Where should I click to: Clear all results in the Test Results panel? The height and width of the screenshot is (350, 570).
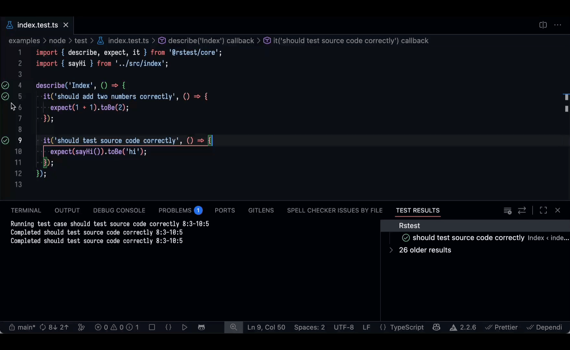point(507,210)
